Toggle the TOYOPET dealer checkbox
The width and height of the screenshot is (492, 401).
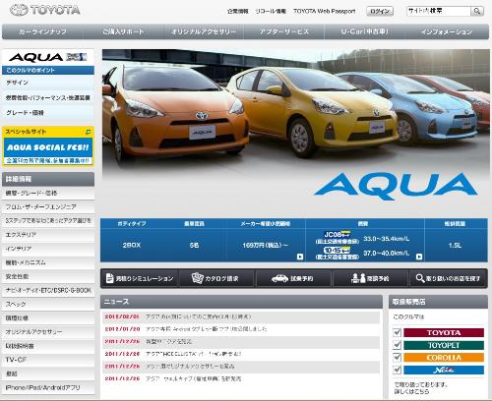(398, 345)
